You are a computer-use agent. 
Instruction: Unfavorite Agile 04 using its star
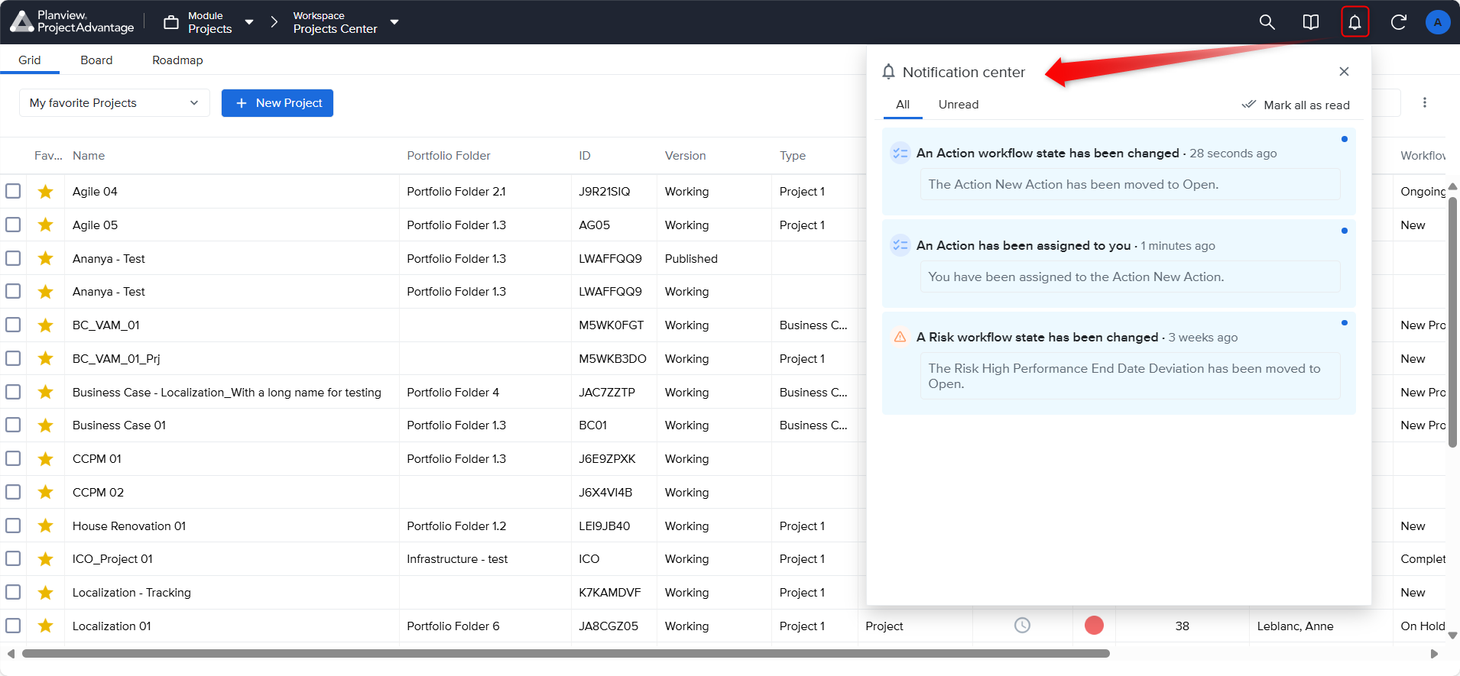pyautogui.click(x=46, y=192)
